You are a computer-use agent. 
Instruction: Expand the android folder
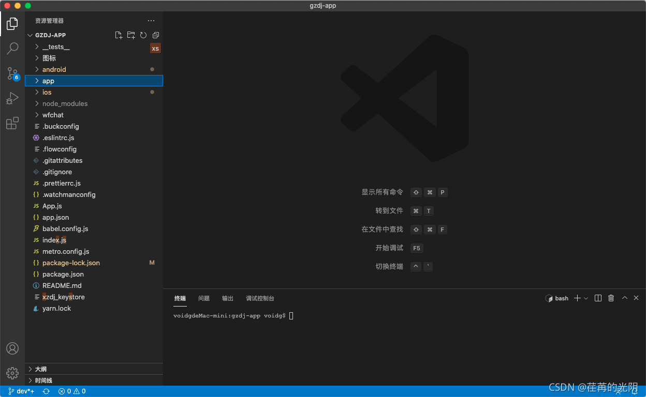tap(94, 69)
